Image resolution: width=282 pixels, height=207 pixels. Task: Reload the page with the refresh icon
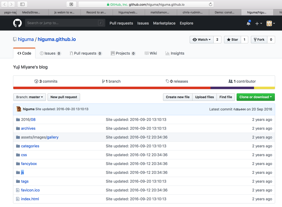click(210, 4)
